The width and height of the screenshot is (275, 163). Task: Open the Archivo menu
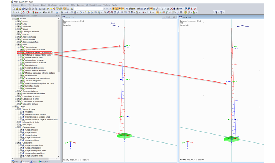pos(16,5)
